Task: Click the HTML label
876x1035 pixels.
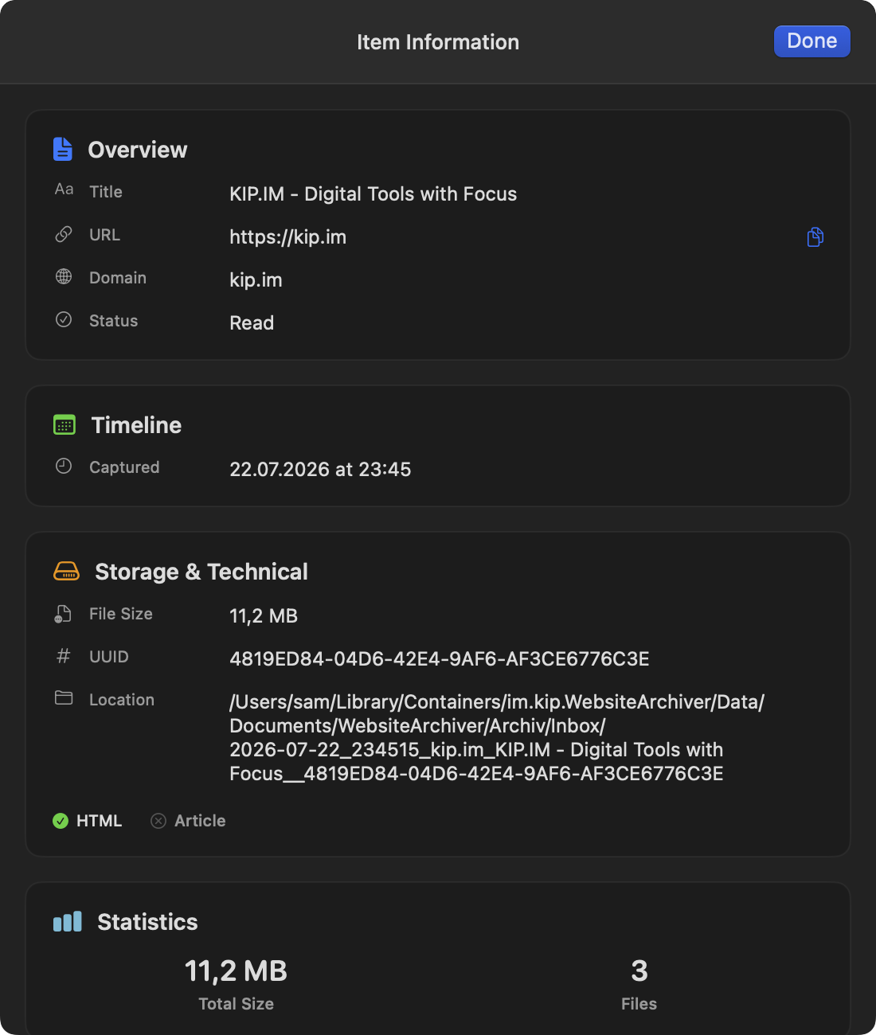Action: pyautogui.click(x=99, y=821)
